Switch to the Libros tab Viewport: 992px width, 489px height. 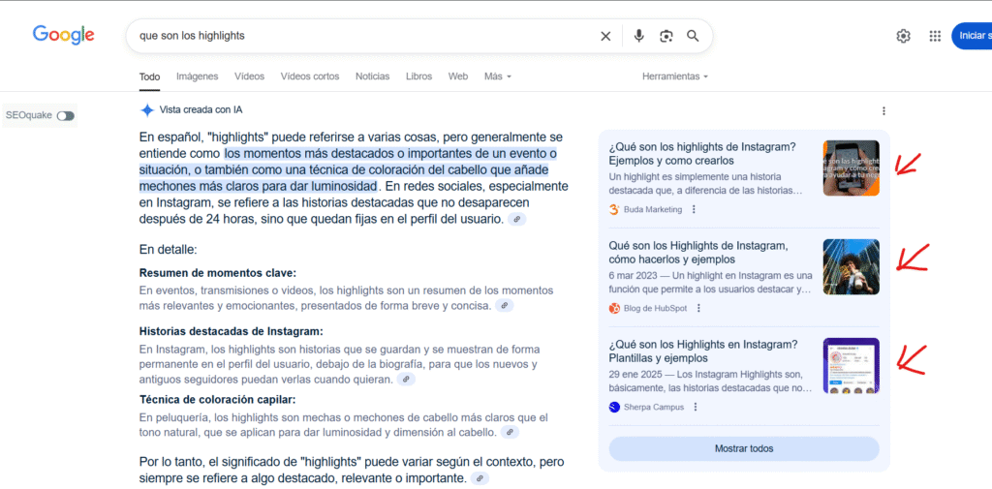click(x=418, y=76)
